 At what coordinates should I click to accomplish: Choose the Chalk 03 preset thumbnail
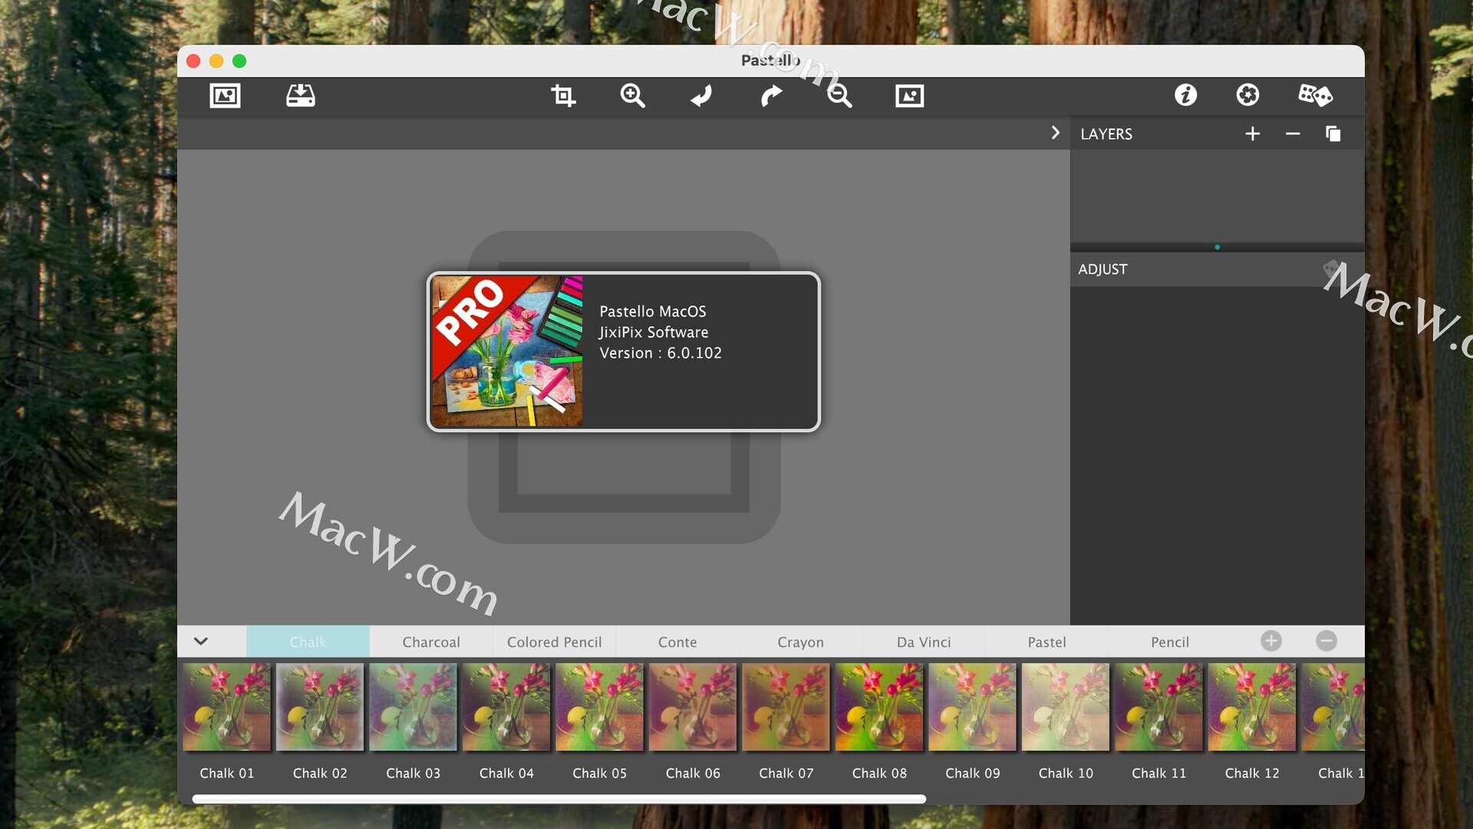tap(413, 707)
